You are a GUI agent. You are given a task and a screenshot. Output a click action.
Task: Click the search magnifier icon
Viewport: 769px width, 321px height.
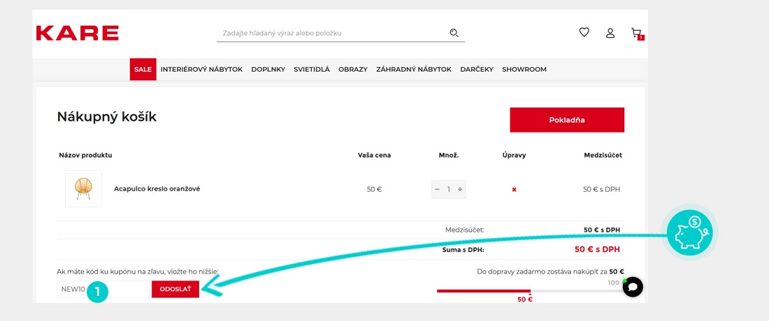click(454, 33)
